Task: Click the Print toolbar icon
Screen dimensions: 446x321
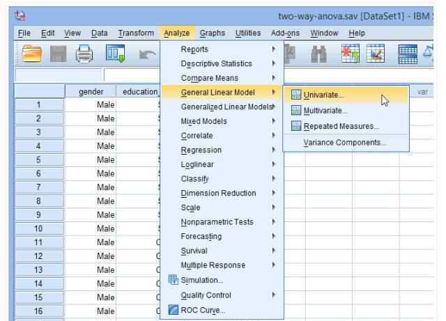Action: 84,54
